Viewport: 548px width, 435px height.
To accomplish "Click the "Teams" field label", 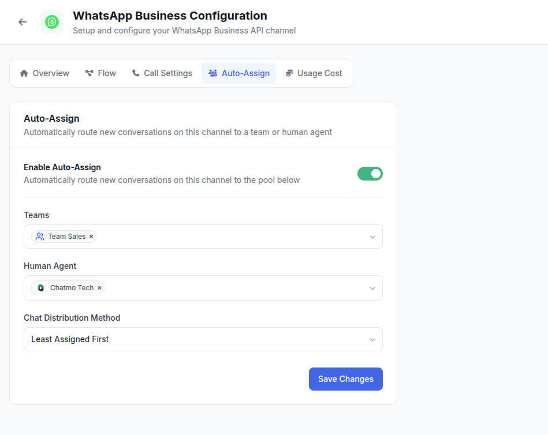I will coord(36,215).
